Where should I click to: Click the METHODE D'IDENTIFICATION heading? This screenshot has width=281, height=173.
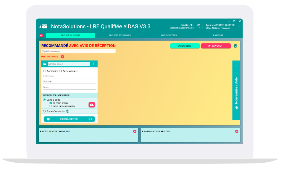tap(56, 95)
